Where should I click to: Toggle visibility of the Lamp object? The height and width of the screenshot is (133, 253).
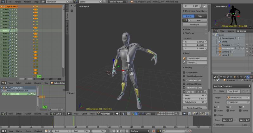pos(247,55)
